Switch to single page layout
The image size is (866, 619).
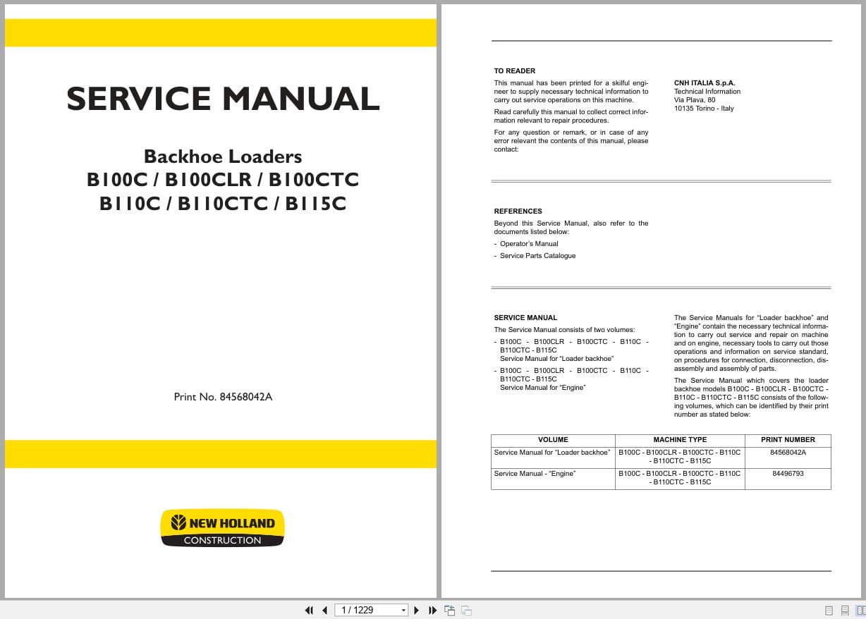(829, 611)
